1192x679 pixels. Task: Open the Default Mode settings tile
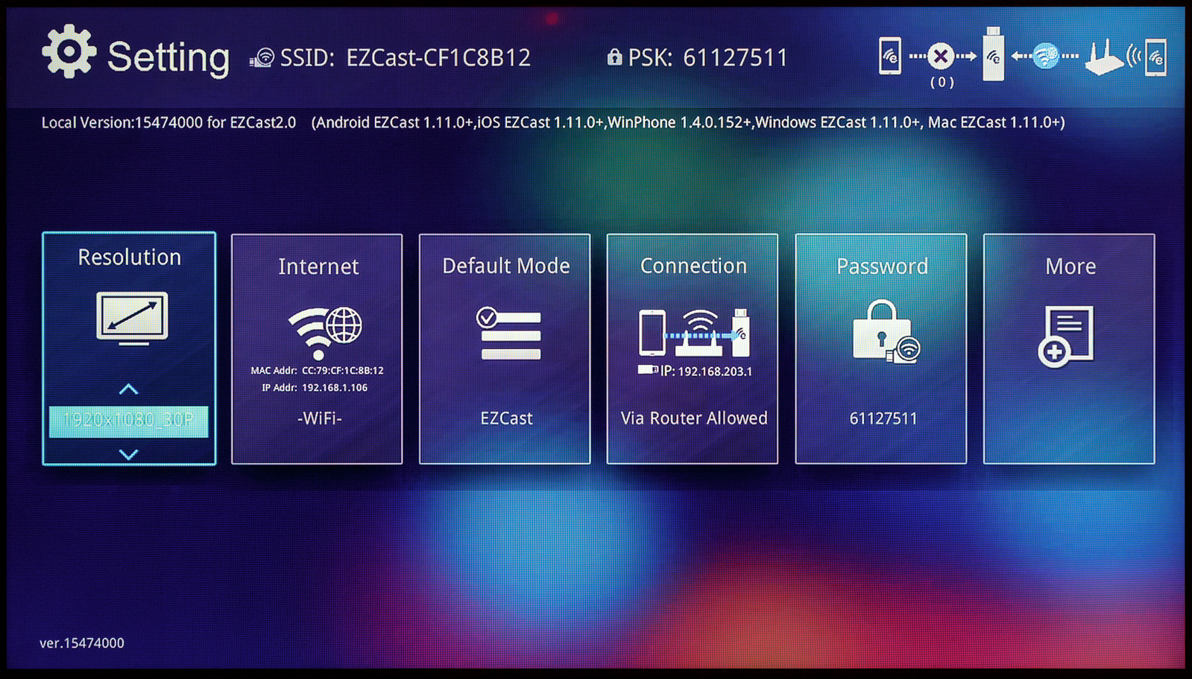pos(505,349)
